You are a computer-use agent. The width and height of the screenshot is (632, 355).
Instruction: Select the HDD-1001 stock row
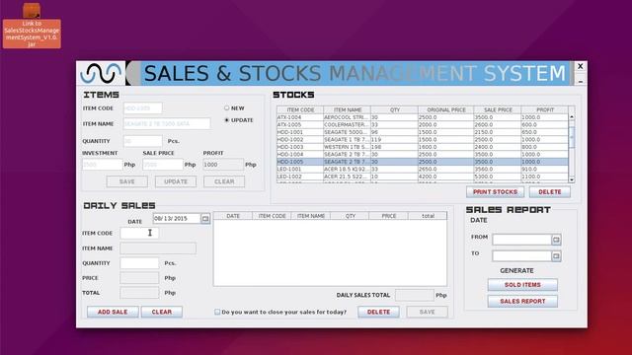point(423,132)
